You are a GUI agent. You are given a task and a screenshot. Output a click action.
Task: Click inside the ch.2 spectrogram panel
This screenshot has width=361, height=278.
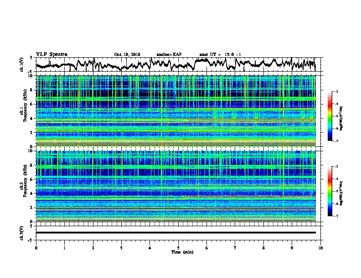click(175, 186)
